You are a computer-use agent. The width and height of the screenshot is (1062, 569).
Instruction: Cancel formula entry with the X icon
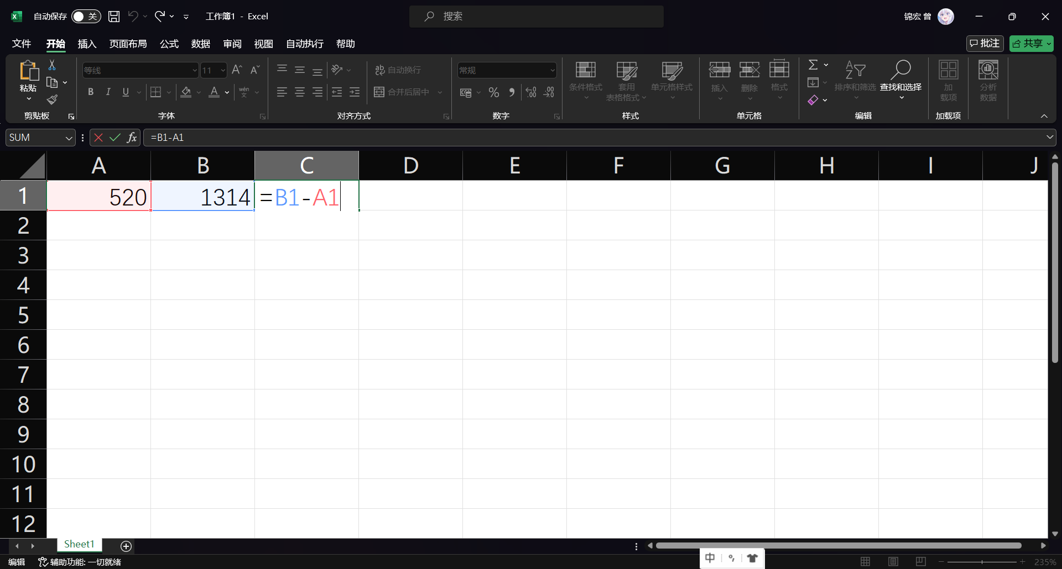point(98,138)
